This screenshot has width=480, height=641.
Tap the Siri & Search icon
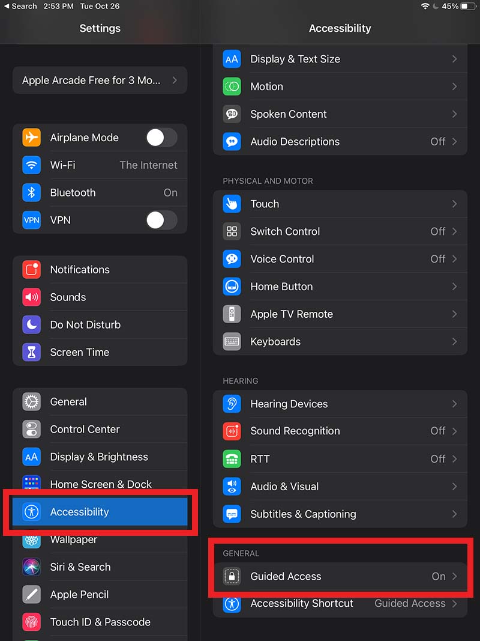(x=31, y=567)
